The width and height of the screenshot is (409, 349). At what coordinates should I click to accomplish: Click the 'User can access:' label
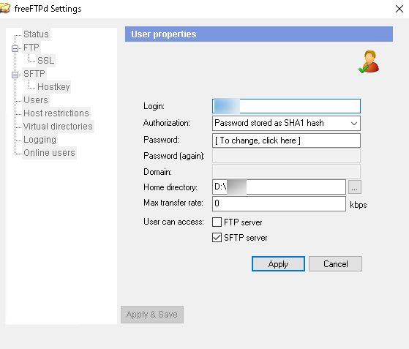[173, 222]
